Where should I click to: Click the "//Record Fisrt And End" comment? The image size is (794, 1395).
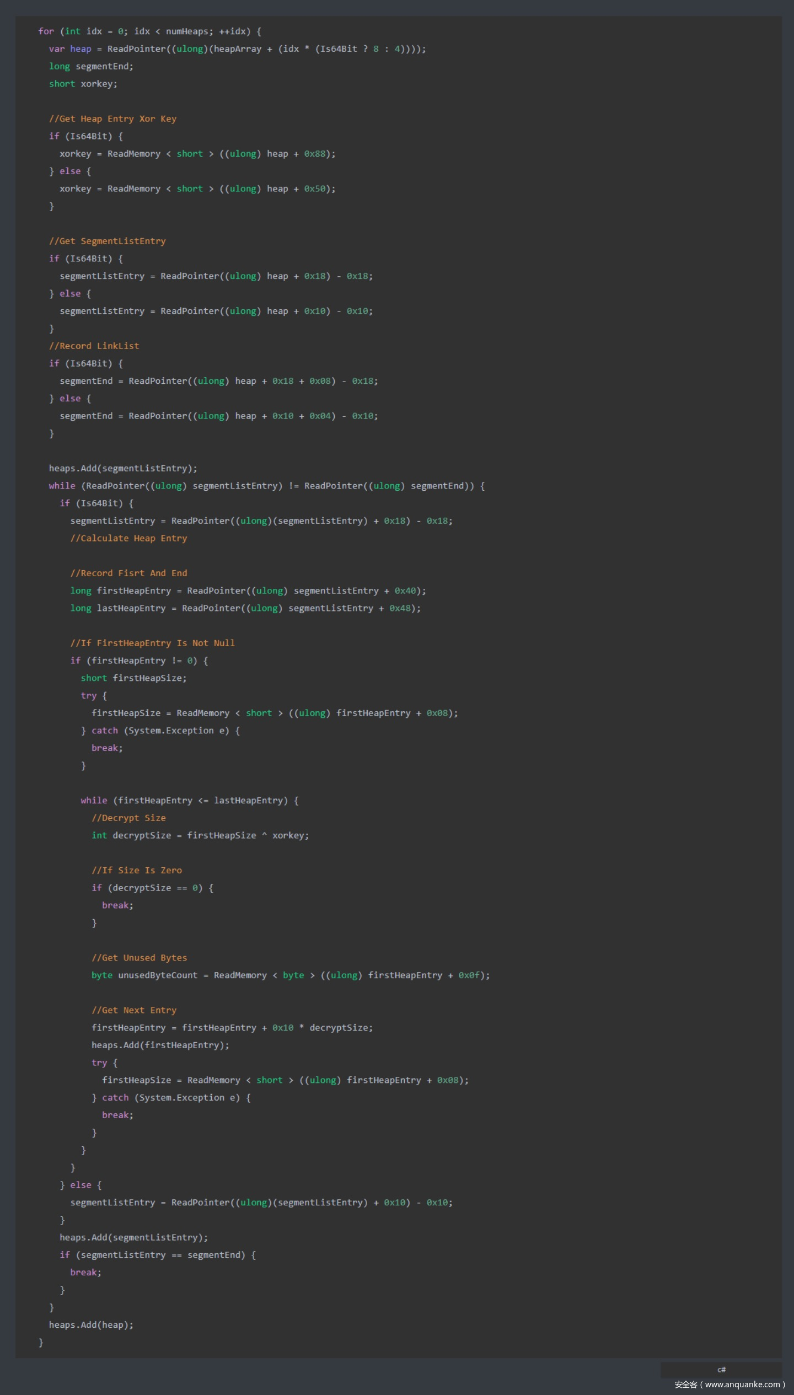pyautogui.click(x=128, y=573)
